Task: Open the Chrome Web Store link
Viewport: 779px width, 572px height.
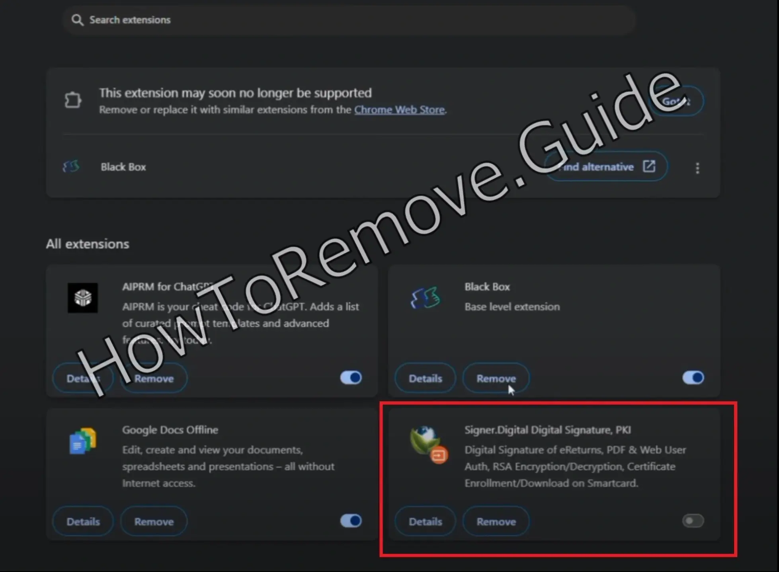Action: pos(399,110)
